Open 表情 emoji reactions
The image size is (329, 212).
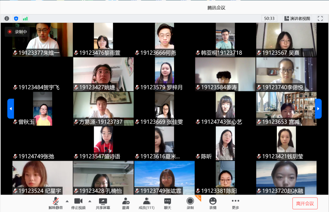coord(213,203)
